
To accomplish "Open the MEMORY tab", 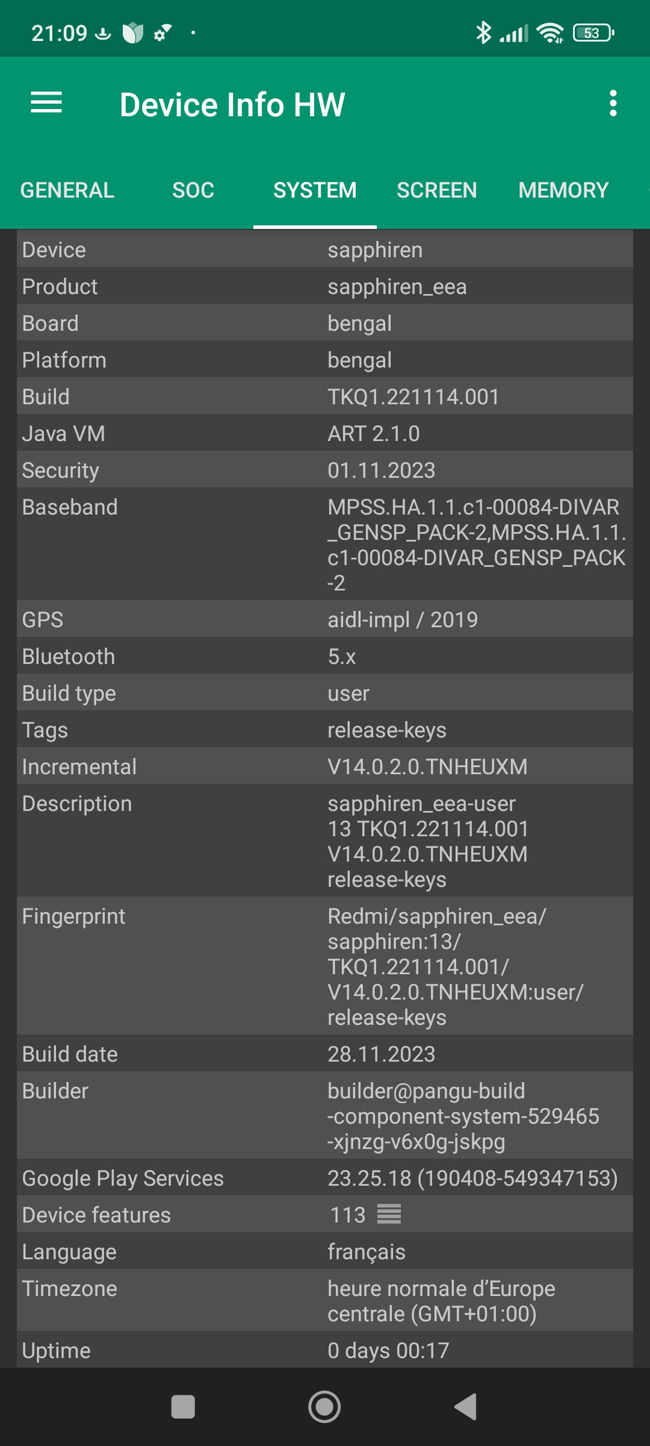I will (x=563, y=190).
